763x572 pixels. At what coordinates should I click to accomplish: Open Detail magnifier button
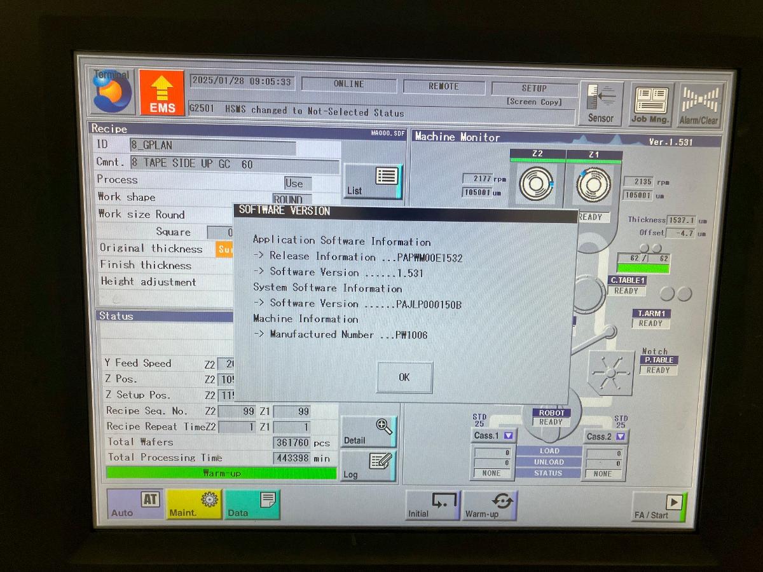[x=369, y=432]
